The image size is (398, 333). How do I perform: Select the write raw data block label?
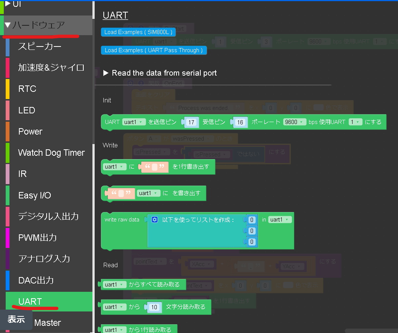pos(122,220)
